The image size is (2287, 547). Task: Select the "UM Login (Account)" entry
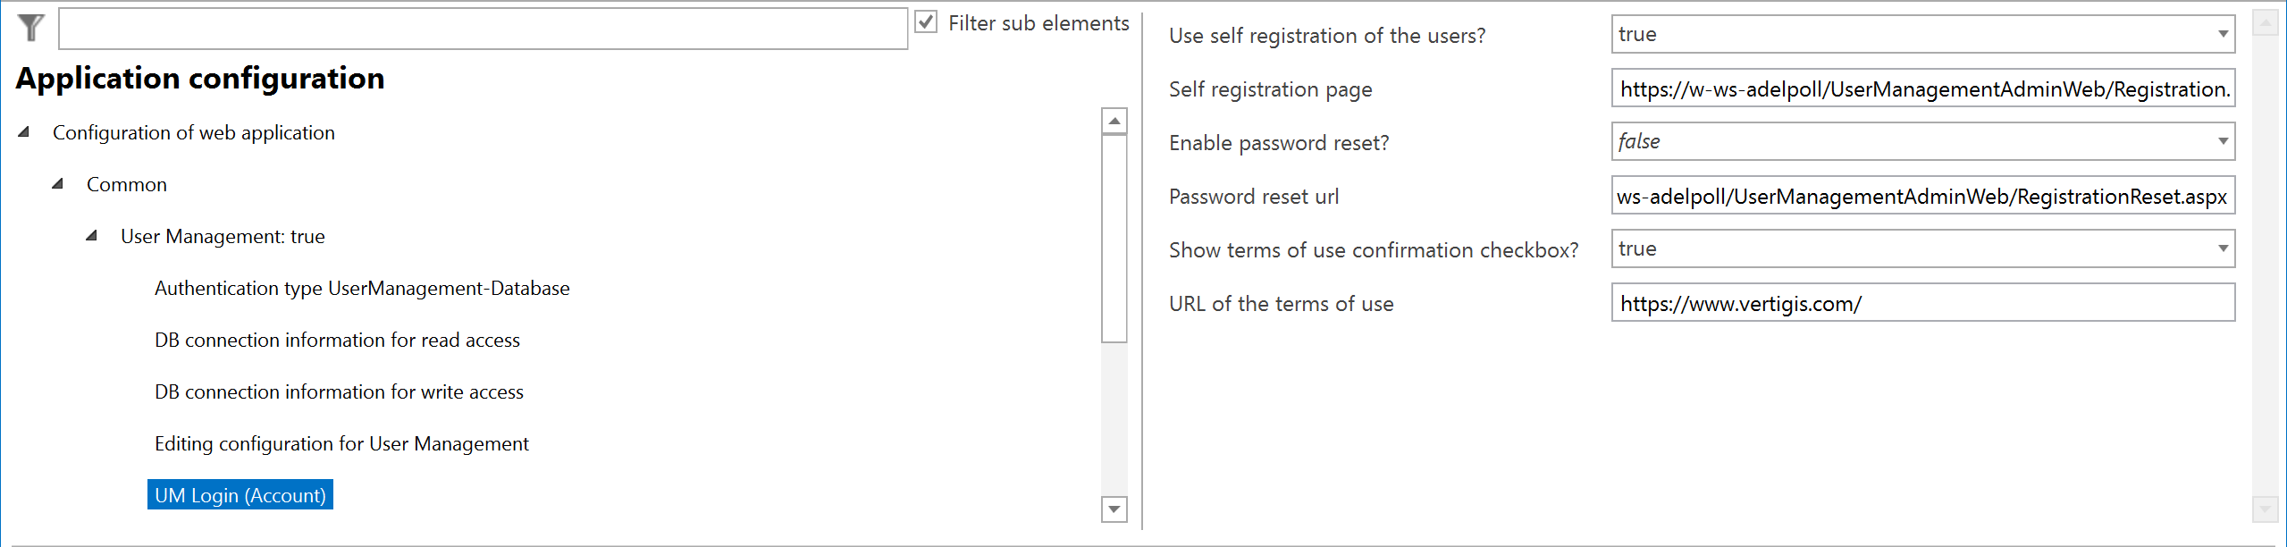(x=240, y=494)
